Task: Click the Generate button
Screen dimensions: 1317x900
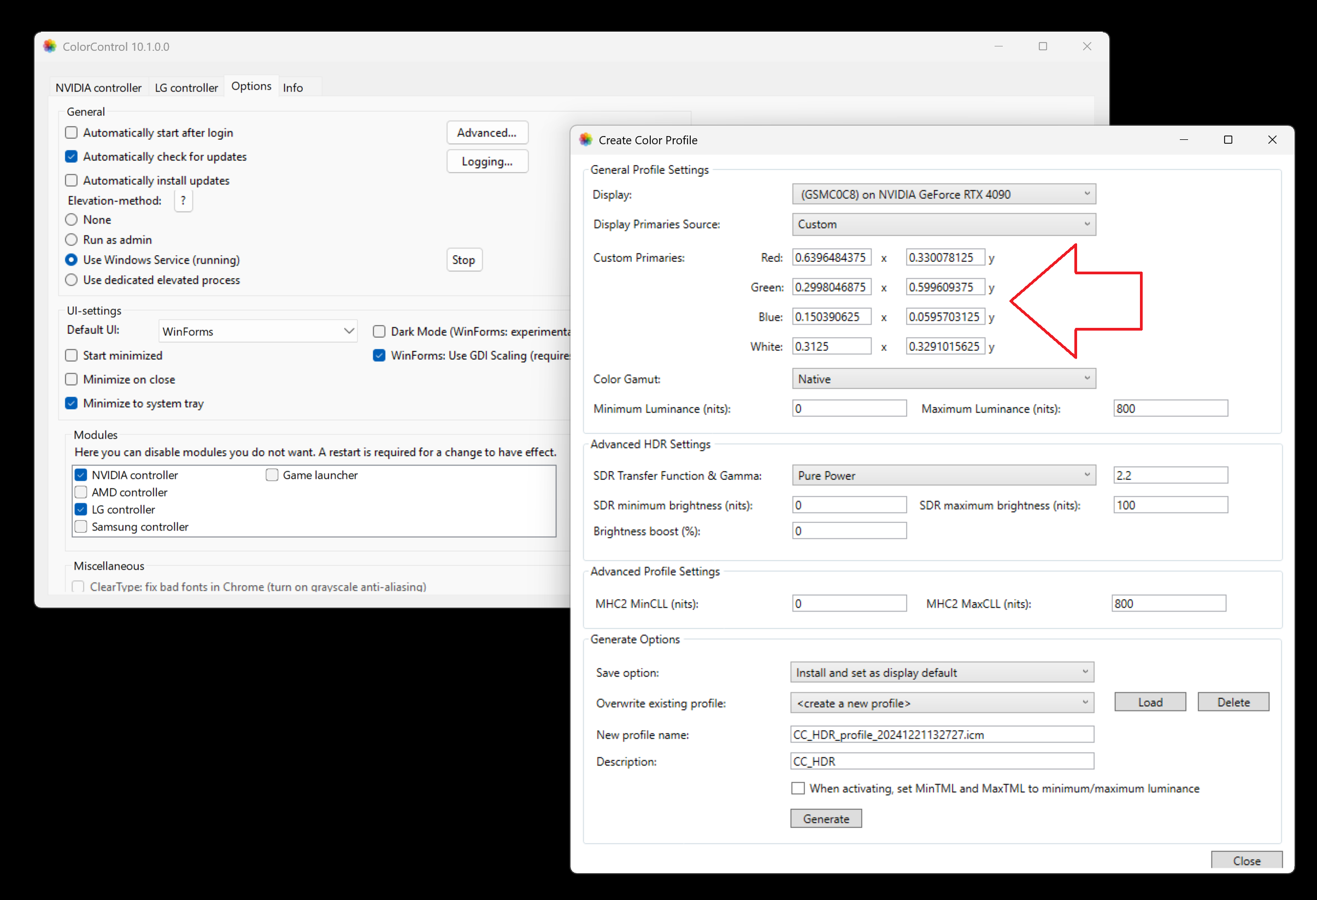Action: click(x=826, y=819)
